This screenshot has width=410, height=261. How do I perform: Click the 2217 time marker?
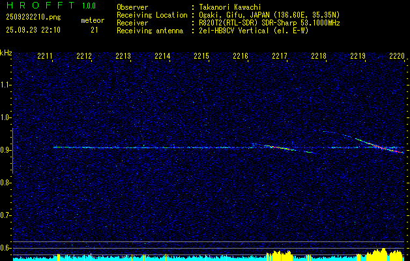280,55
